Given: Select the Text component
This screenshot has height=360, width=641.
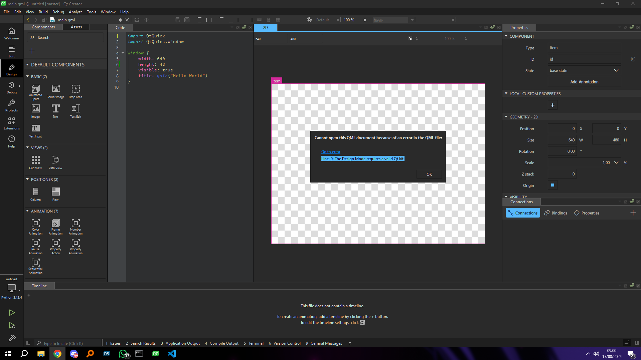Looking at the screenshot, I should tap(55, 111).
